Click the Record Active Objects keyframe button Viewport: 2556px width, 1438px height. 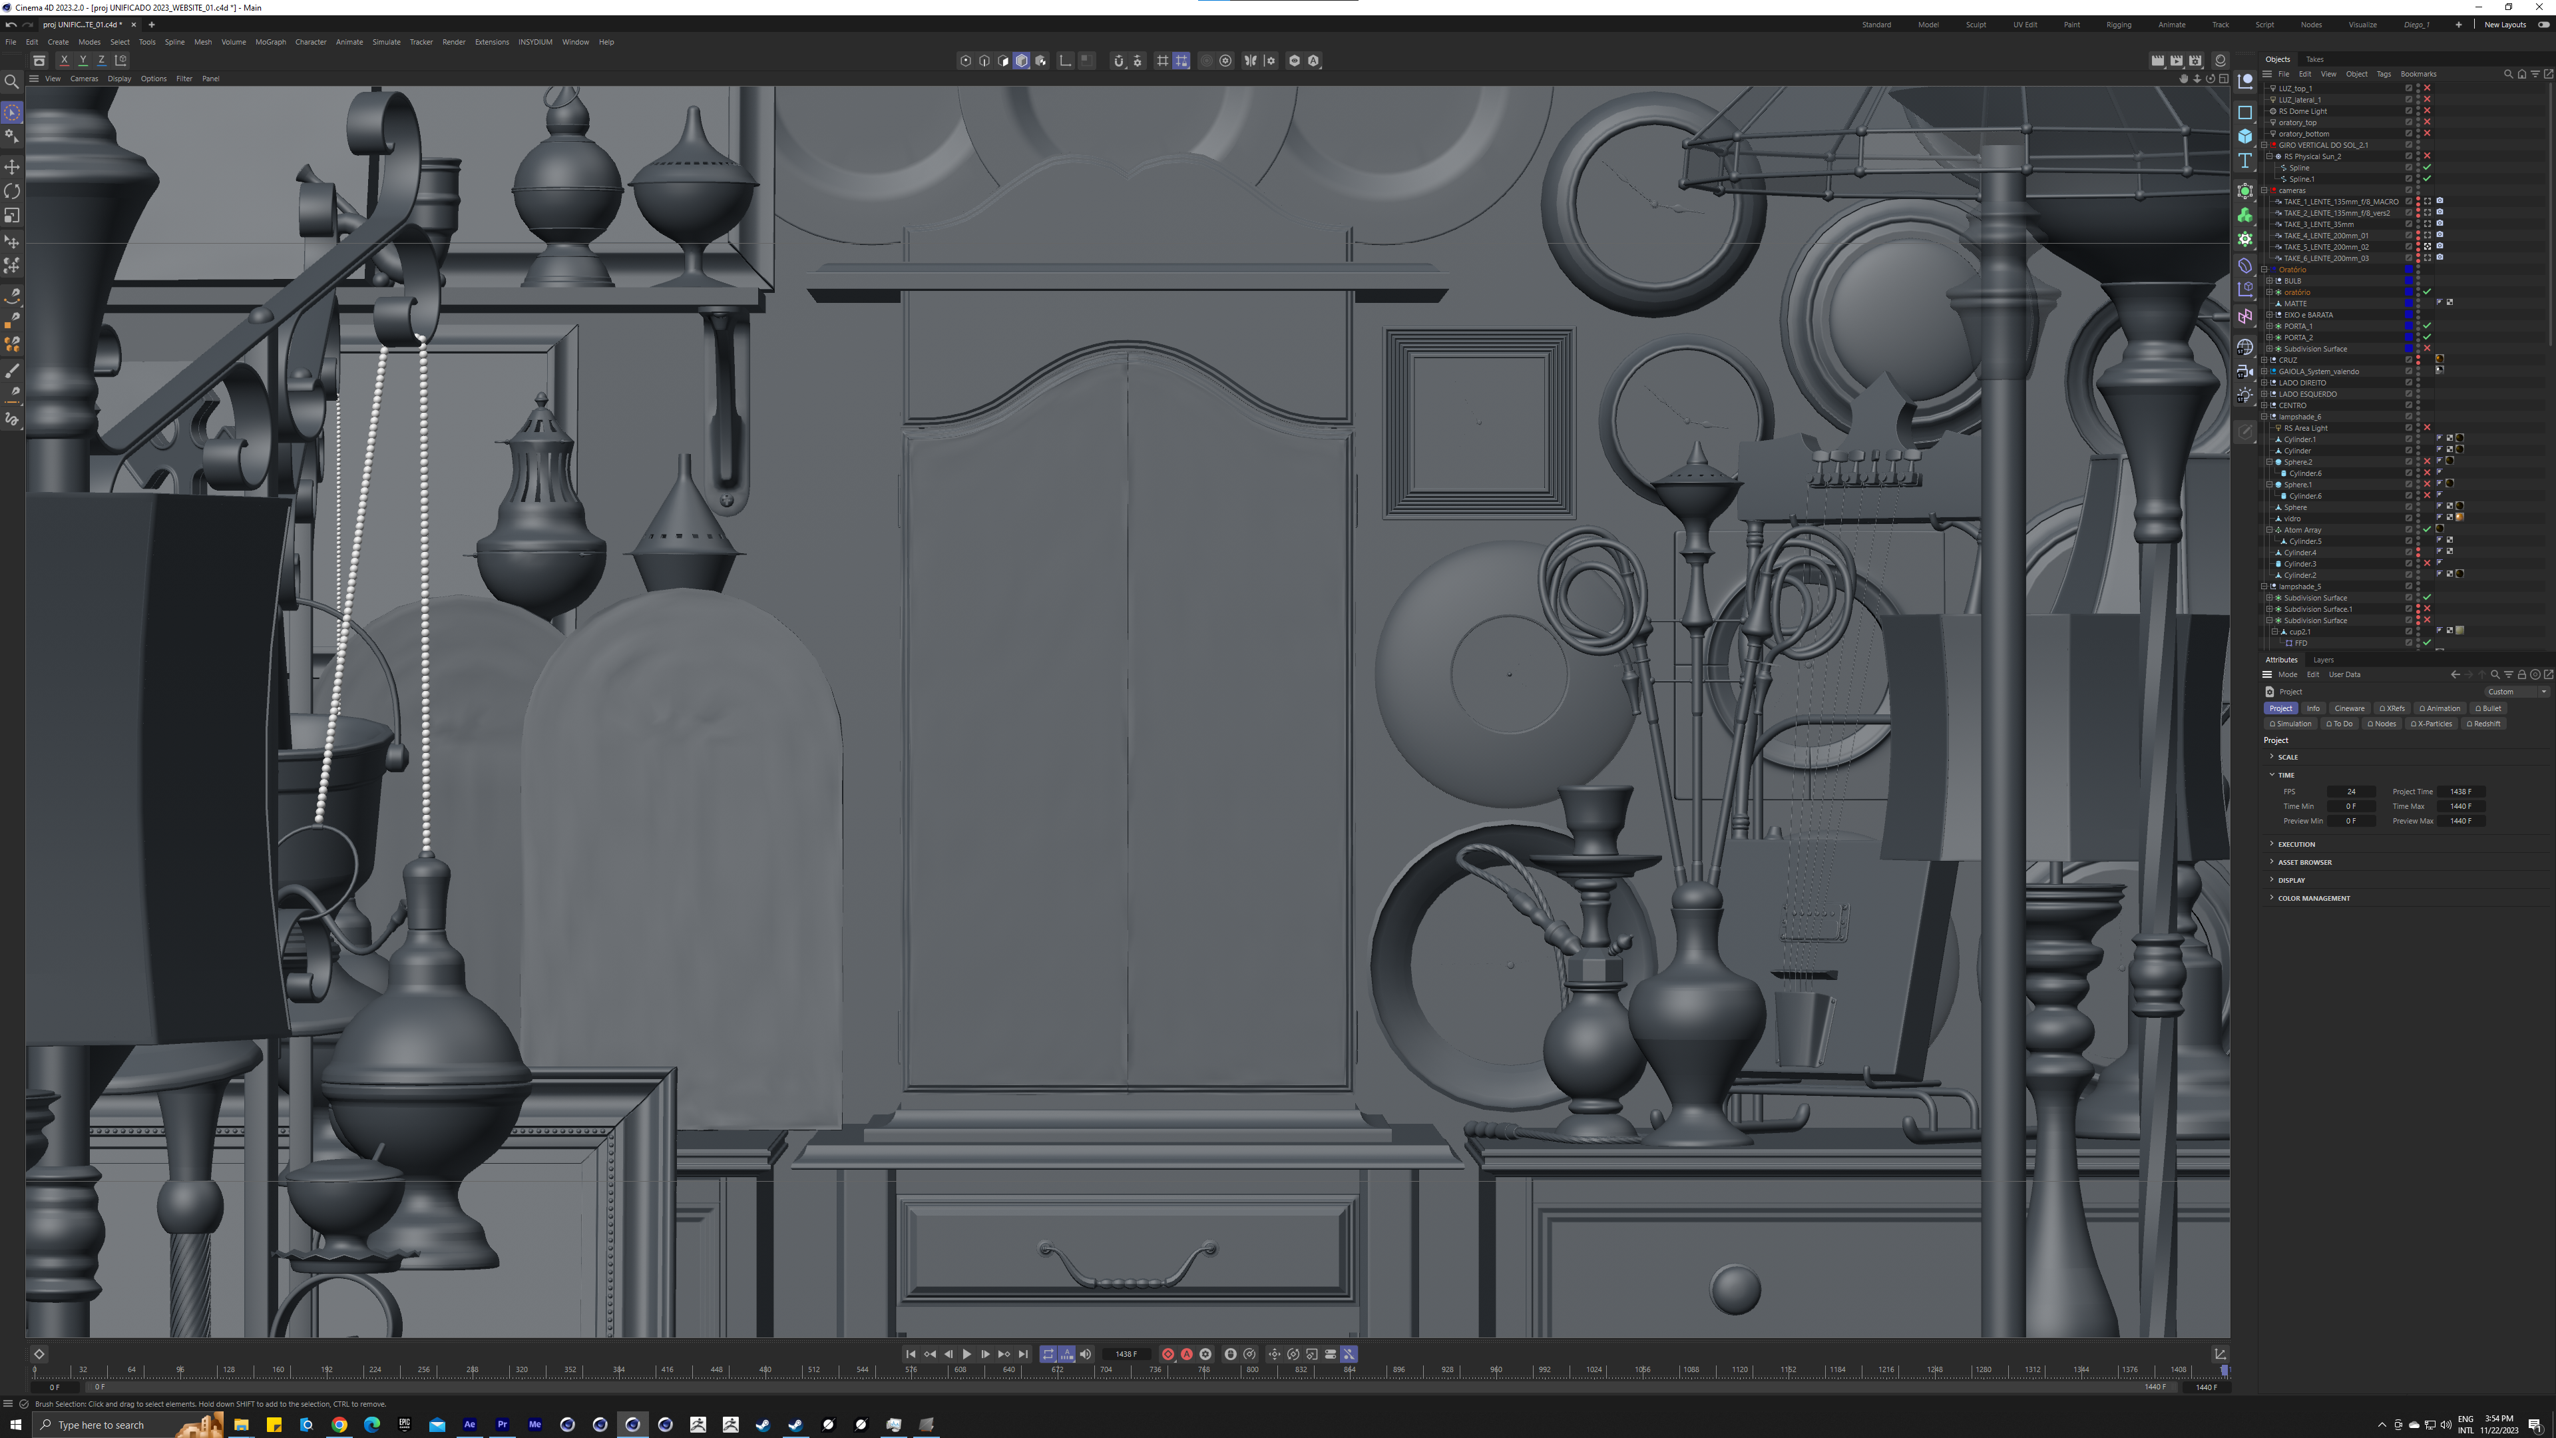(1168, 1353)
